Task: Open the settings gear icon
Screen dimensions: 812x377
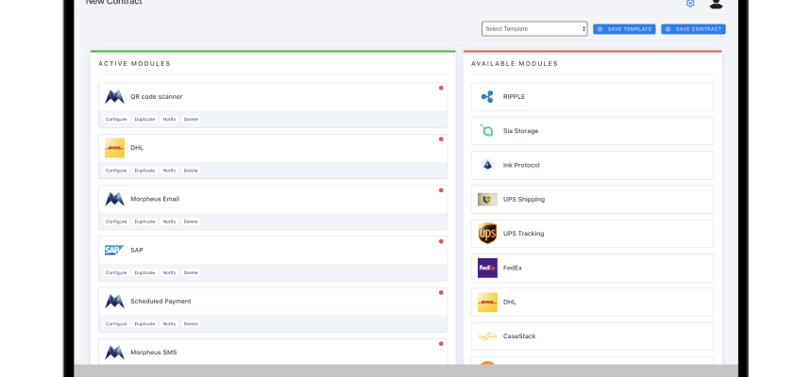Action: [x=690, y=4]
